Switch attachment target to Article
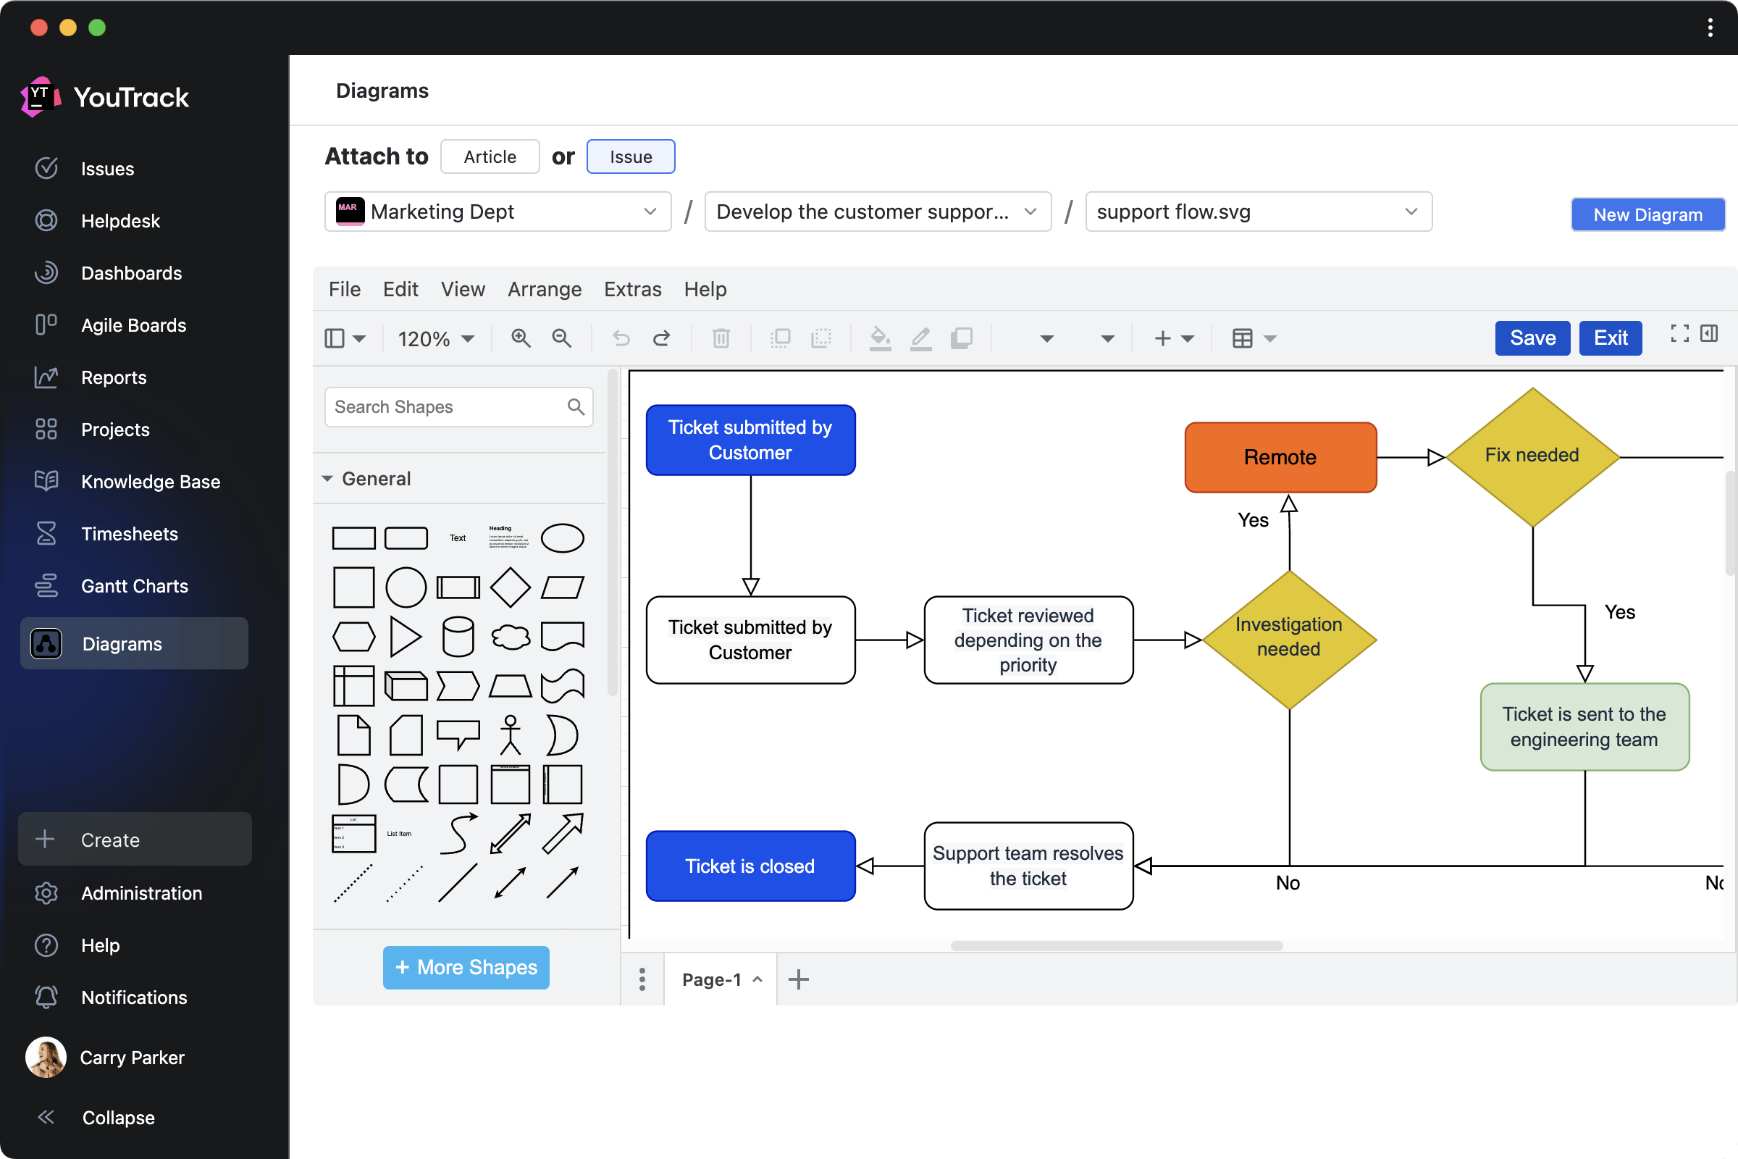Viewport: 1738px width, 1159px height. pos(490,156)
